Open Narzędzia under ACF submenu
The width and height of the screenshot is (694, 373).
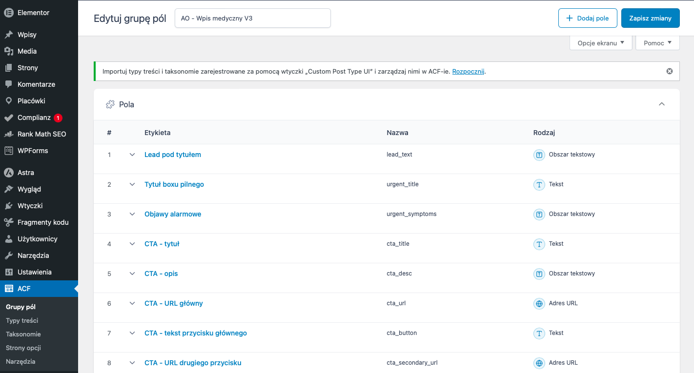(20, 361)
